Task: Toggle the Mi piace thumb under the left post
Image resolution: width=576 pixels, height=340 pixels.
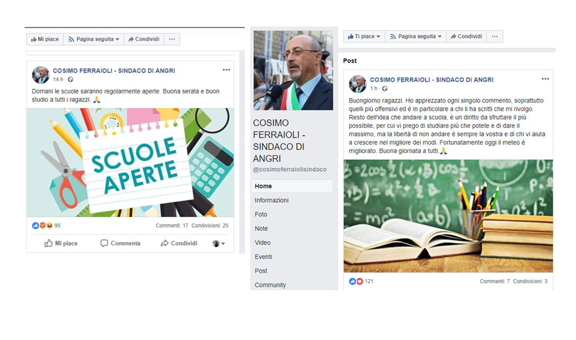Action: coord(61,243)
